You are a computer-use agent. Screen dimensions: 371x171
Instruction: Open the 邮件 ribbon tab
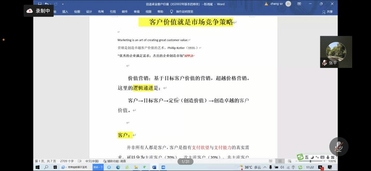click(x=125, y=12)
